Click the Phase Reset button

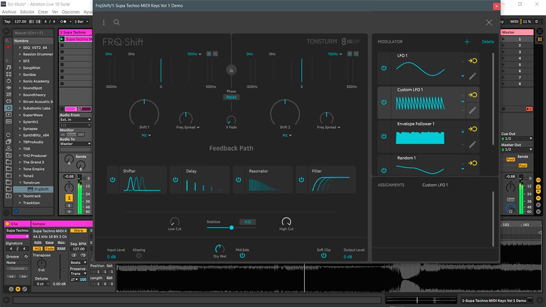(231, 97)
